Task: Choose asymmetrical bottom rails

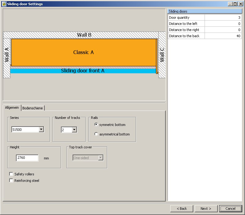Action: (96, 134)
